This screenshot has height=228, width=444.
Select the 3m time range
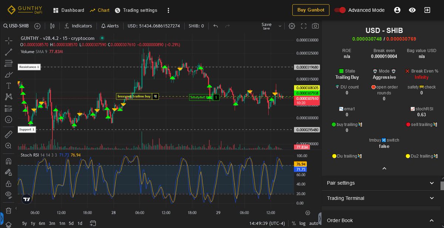pyautogui.click(x=52, y=223)
